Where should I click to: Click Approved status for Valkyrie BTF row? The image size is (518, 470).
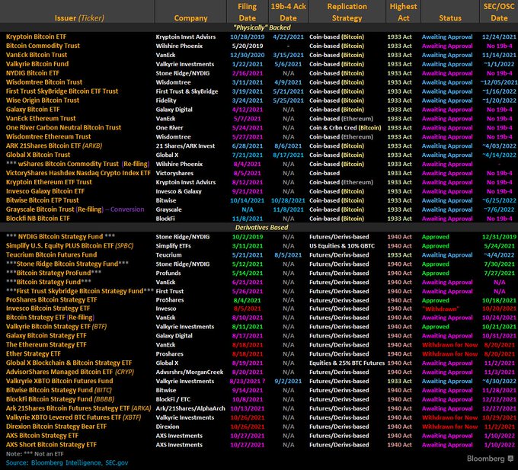tap(436, 327)
